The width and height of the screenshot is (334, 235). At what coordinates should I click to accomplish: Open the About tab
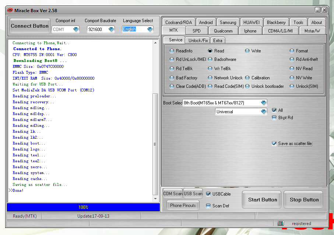pos(317,22)
